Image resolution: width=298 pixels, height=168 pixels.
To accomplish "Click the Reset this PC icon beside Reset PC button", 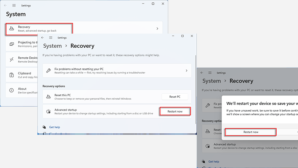I will [x=48, y=96].
